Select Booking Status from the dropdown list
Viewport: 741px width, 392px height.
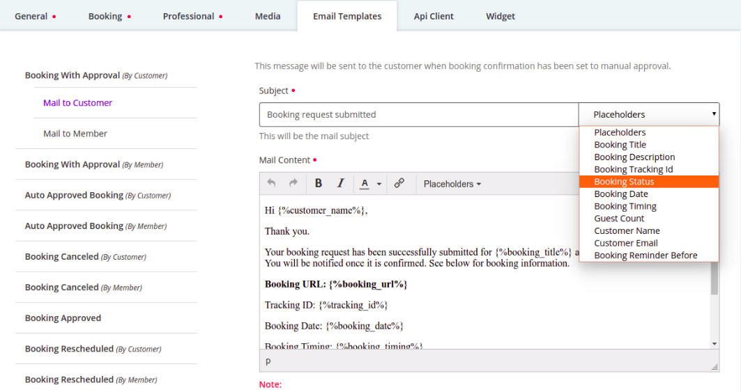(624, 182)
